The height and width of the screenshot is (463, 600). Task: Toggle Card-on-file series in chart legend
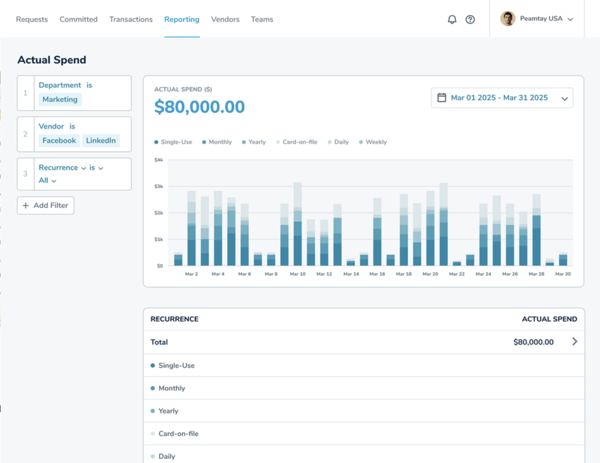point(297,142)
